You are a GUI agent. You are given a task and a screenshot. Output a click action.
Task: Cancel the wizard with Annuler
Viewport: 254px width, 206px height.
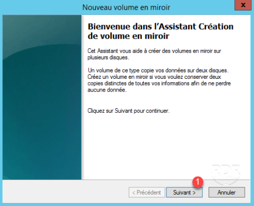click(x=227, y=192)
